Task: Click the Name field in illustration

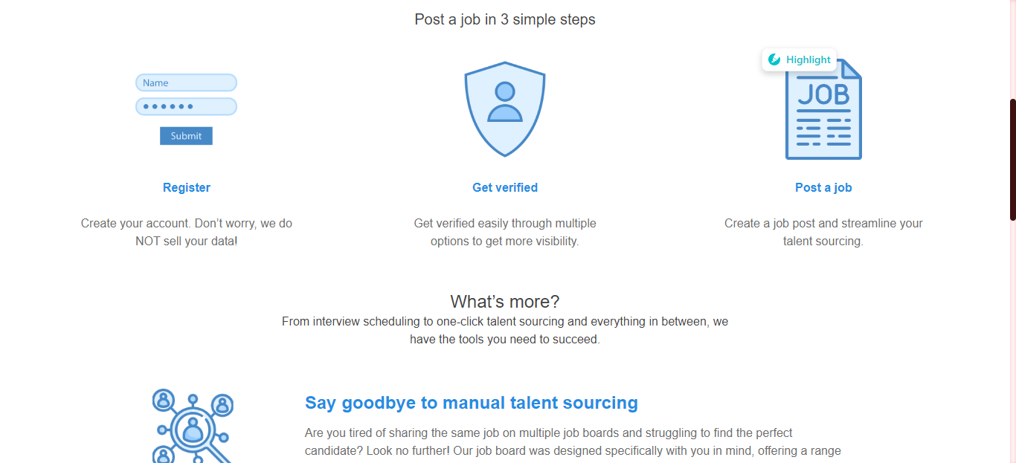Action: [x=186, y=82]
